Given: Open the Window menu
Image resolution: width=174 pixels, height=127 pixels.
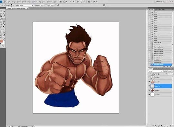Looking at the screenshot, I should point(49,2).
